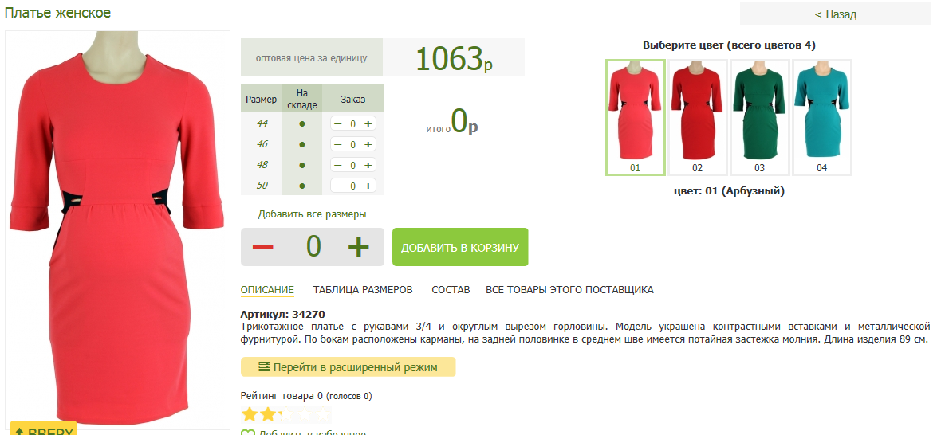The height and width of the screenshot is (435, 941).
Task: Click the large red minus icon
Action: pos(262,247)
